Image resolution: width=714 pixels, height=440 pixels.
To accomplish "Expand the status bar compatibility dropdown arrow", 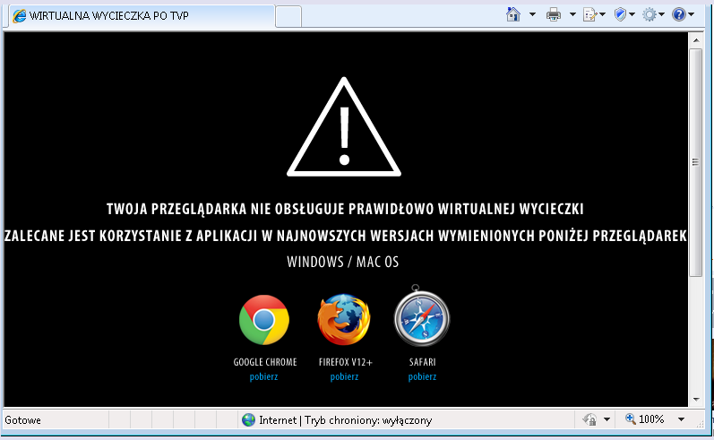I will coord(606,419).
